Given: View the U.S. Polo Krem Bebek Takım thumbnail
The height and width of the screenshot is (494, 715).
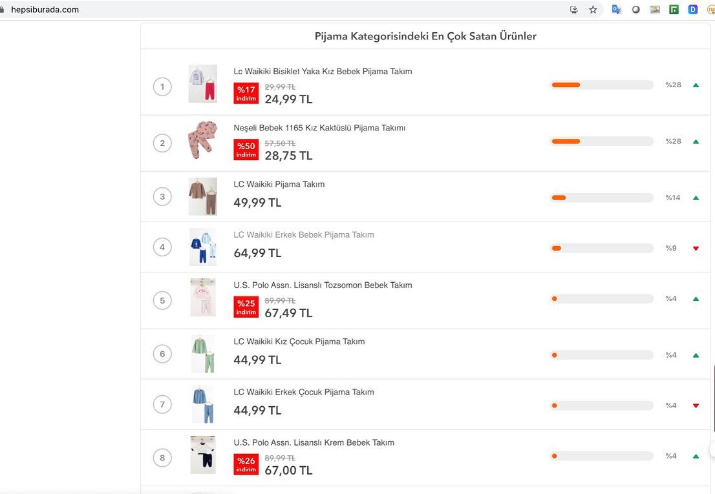Looking at the screenshot, I should click(203, 455).
